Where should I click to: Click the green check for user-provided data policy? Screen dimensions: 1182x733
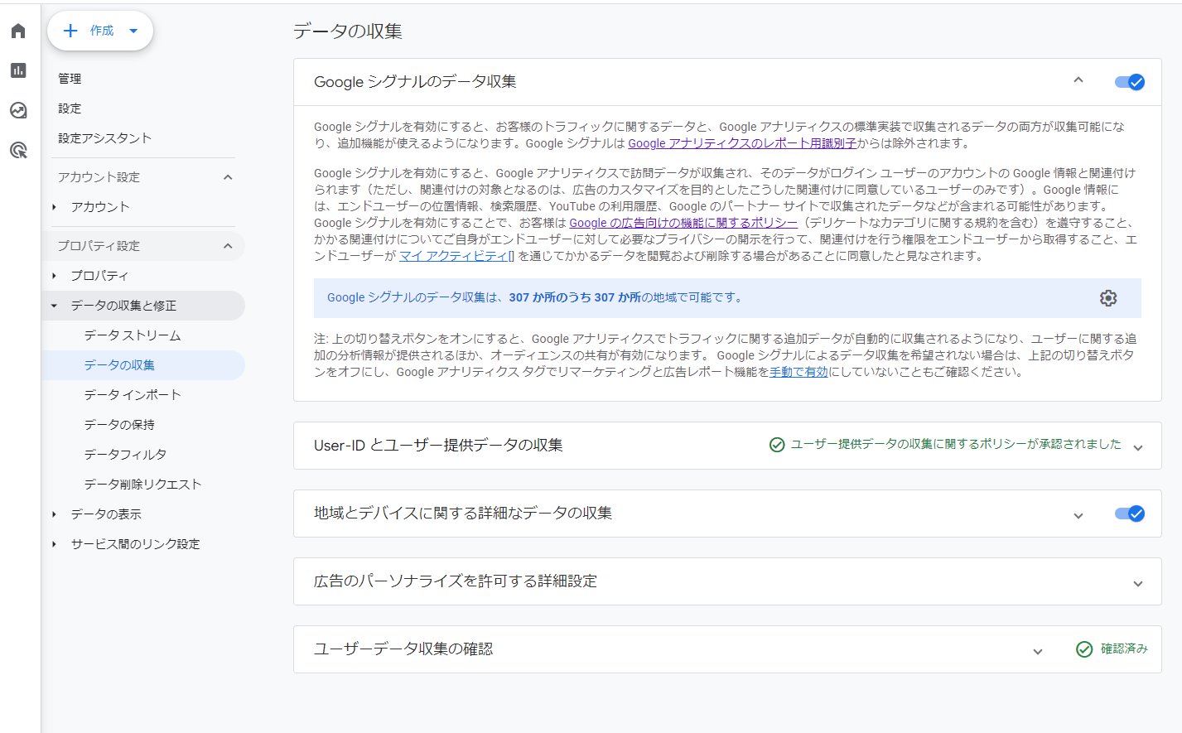point(777,445)
